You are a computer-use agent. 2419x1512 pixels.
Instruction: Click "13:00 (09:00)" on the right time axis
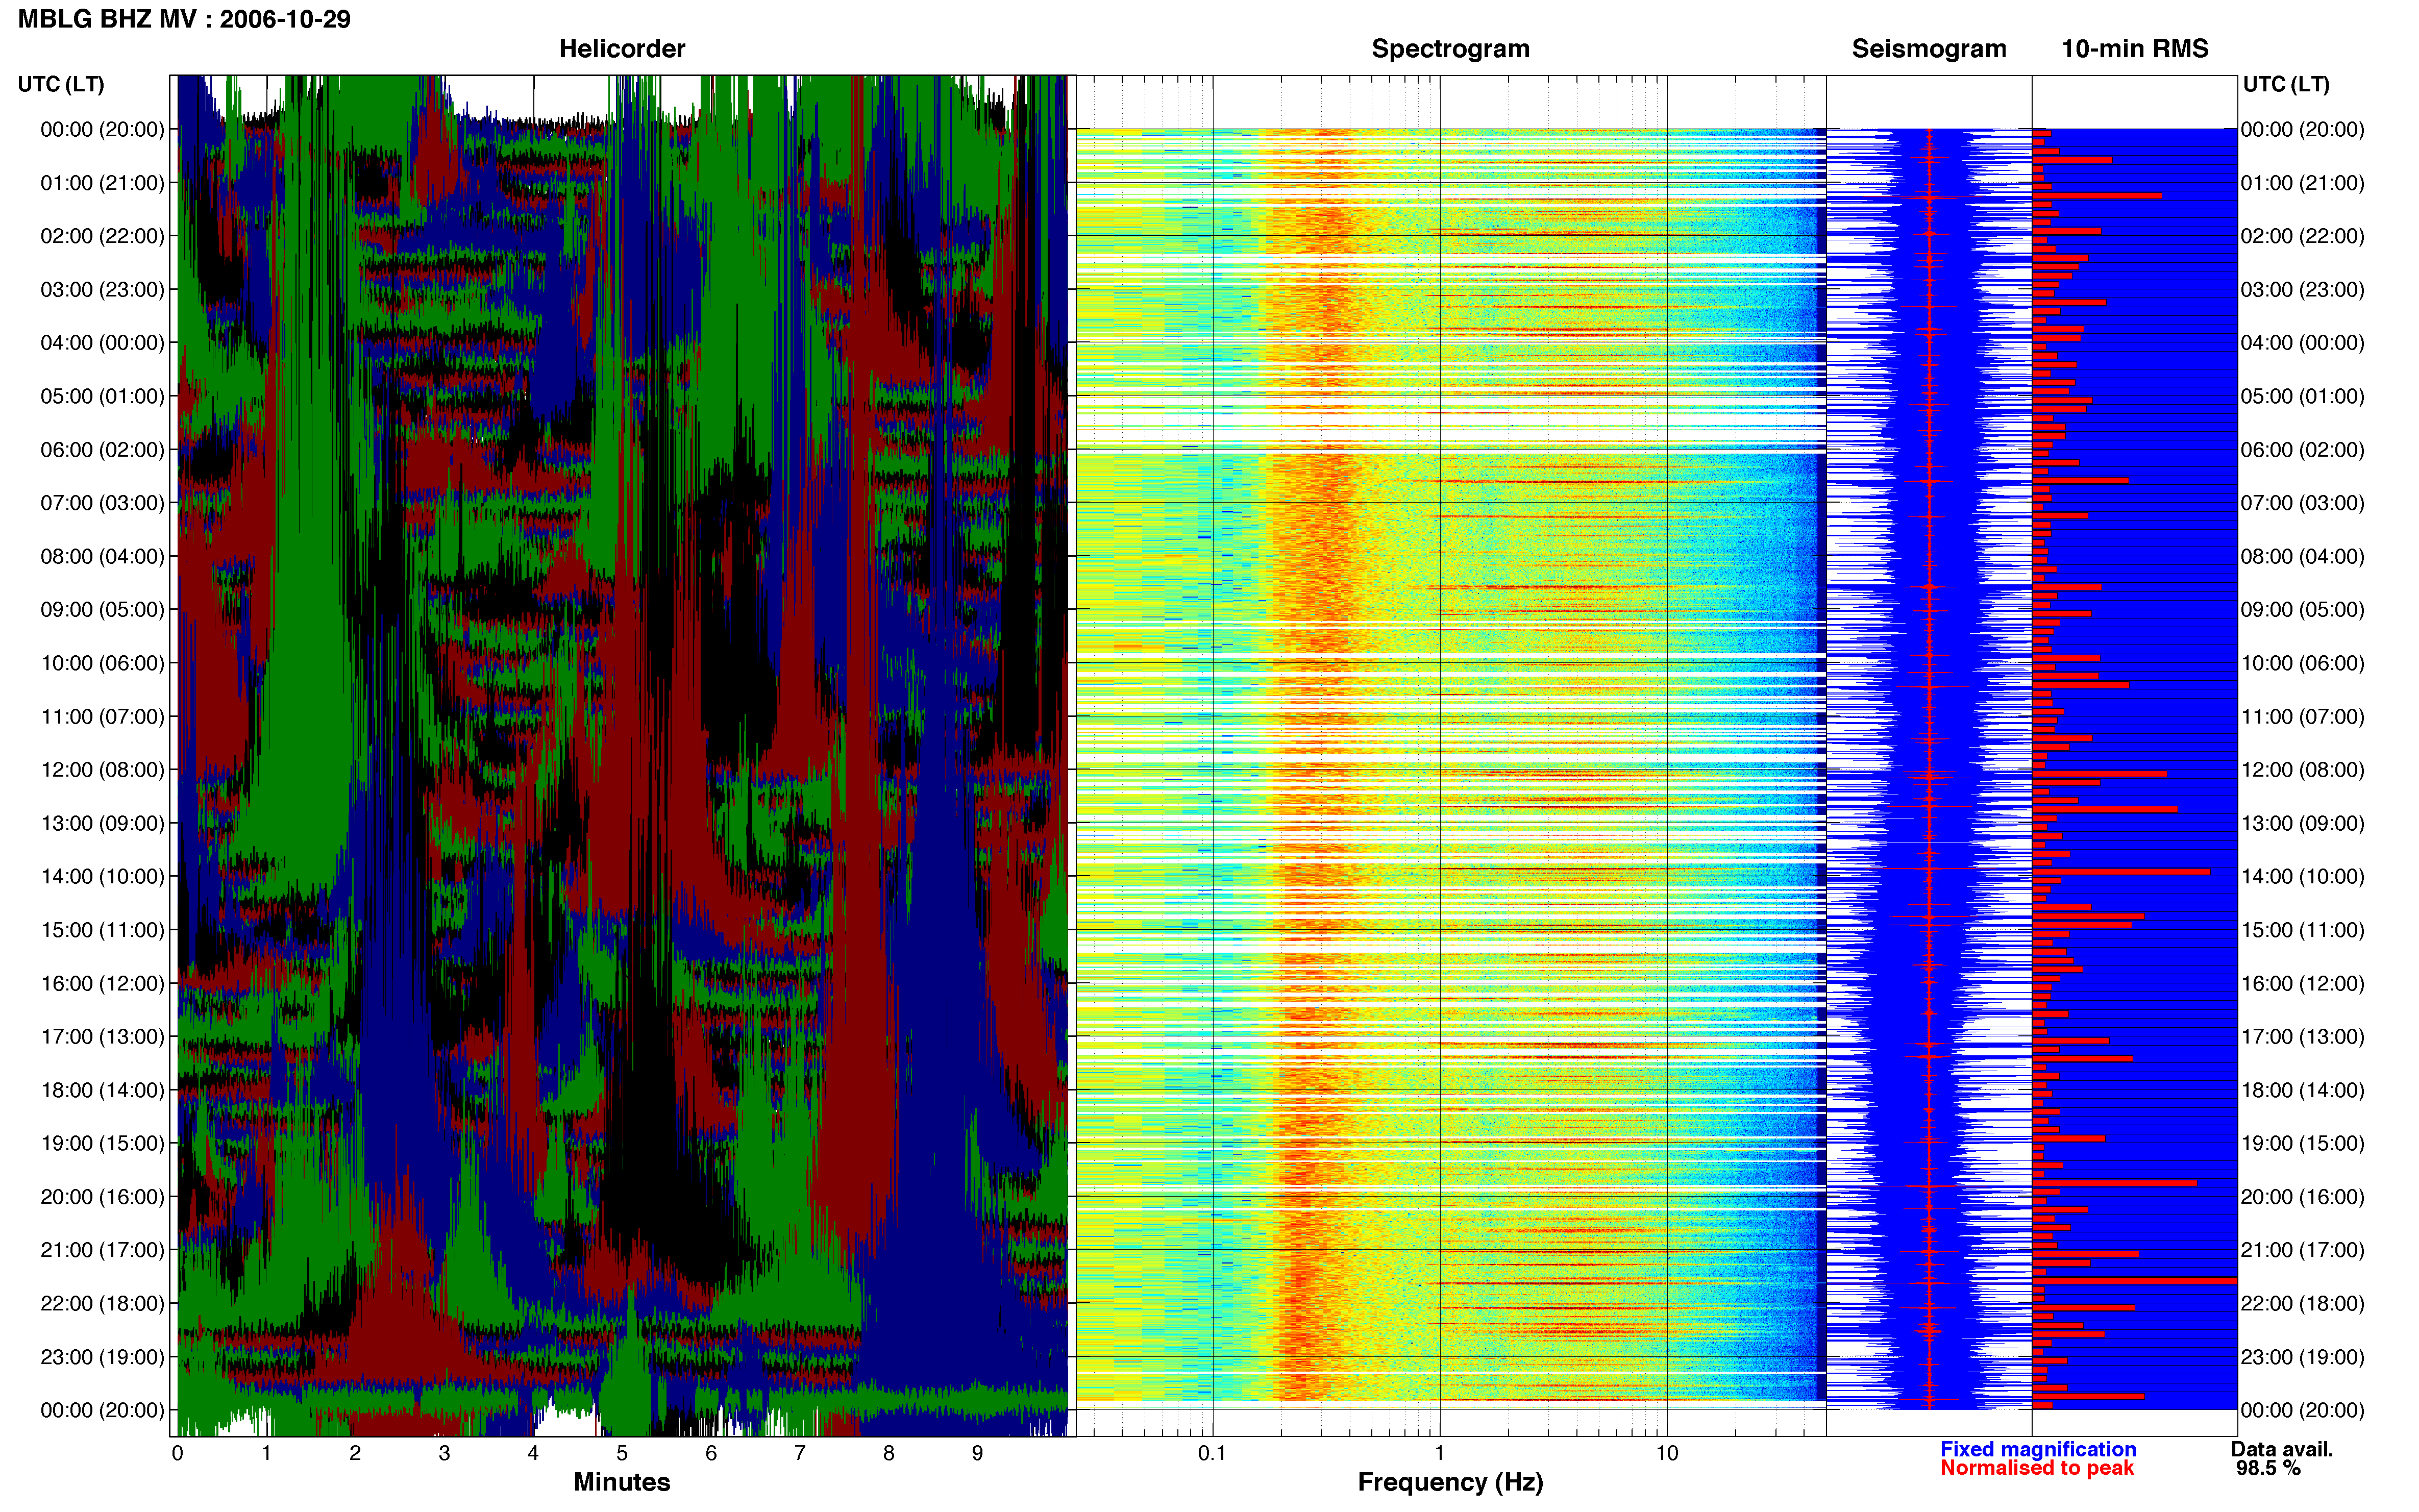tap(2303, 824)
